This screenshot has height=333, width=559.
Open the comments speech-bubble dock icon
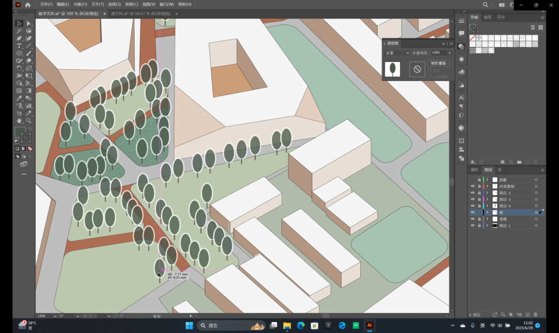(x=461, y=34)
